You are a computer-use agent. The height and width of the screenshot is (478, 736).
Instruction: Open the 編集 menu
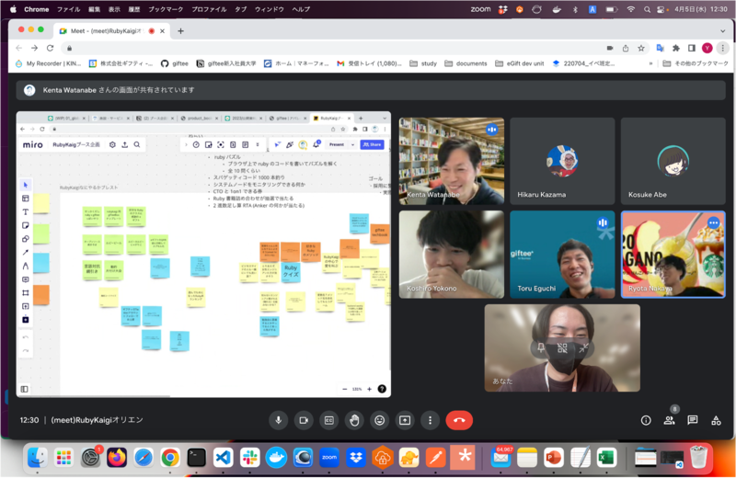coord(95,9)
